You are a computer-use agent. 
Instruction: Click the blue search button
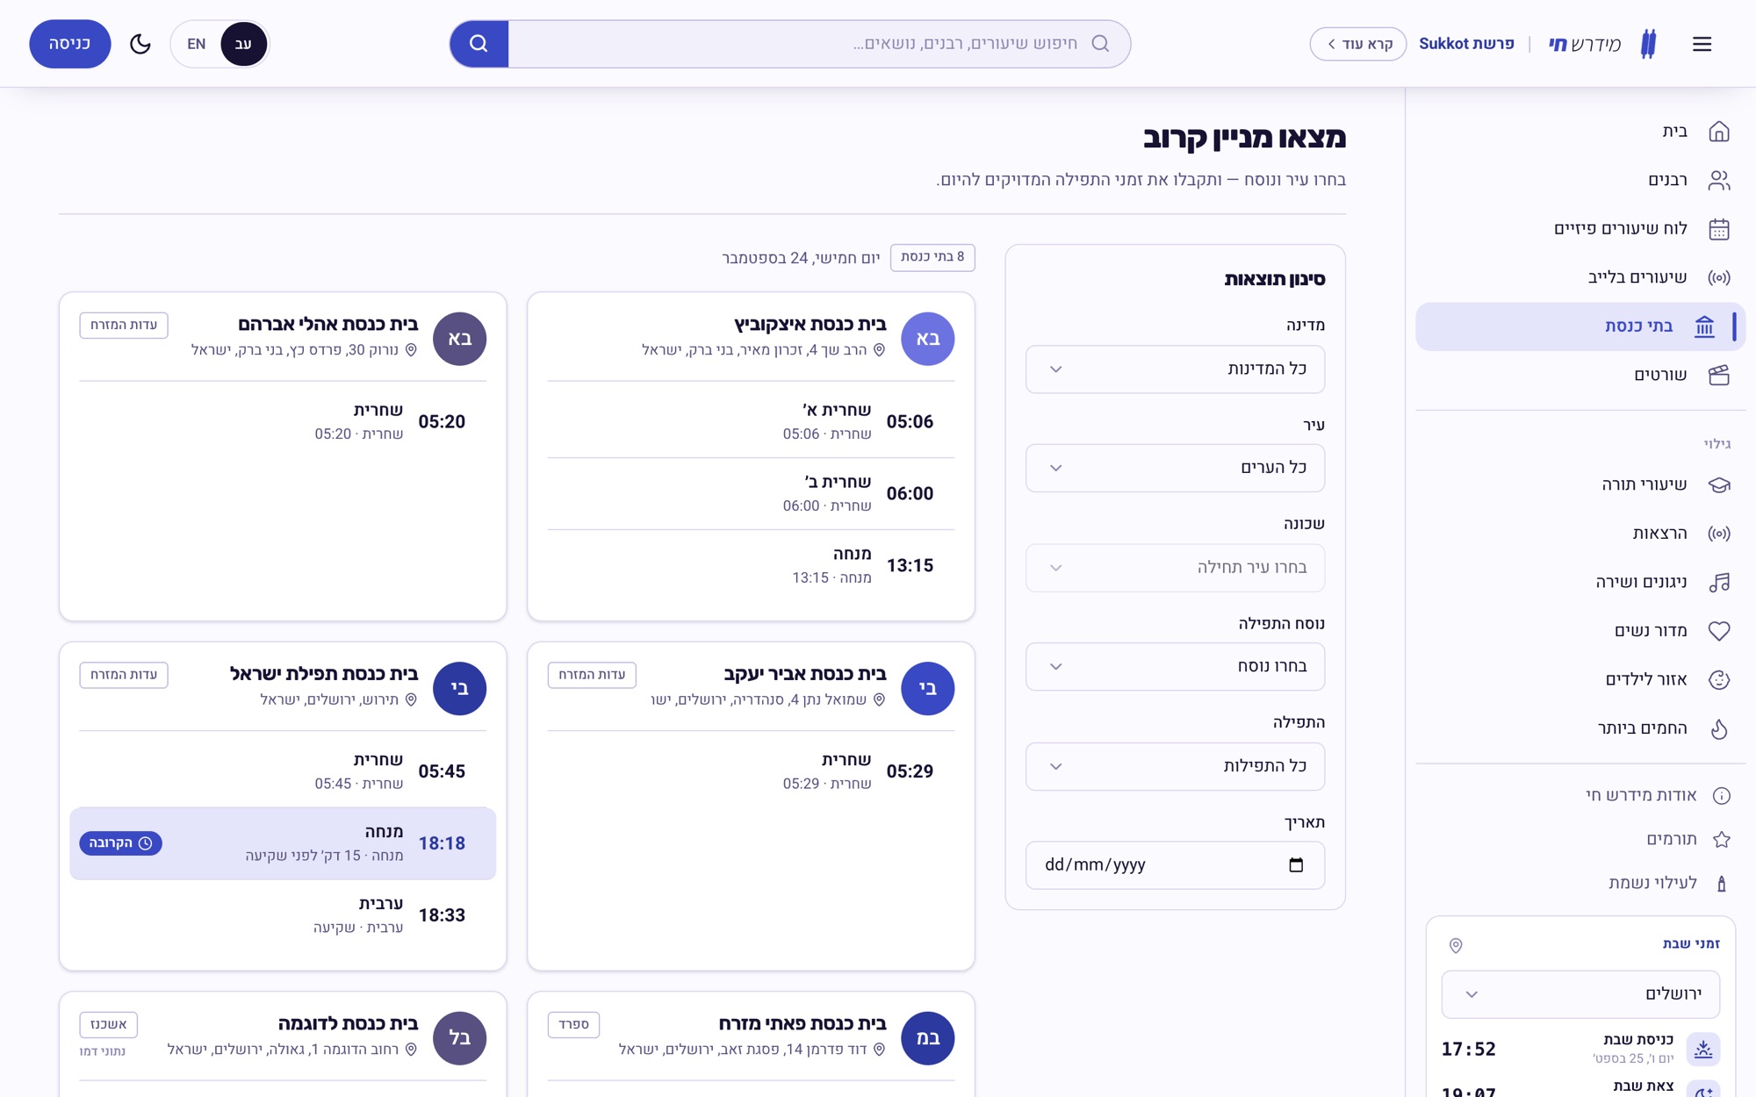[x=479, y=44]
